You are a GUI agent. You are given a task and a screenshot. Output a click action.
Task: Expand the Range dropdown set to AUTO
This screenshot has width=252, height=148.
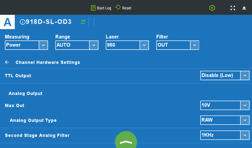click(x=77, y=45)
